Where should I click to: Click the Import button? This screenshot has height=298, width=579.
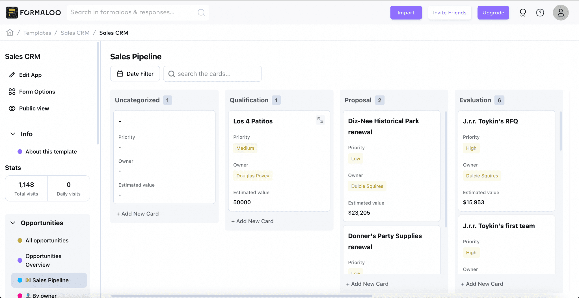tap(406, 13)
